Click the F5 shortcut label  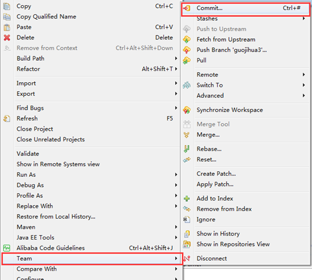pos(170,119)
